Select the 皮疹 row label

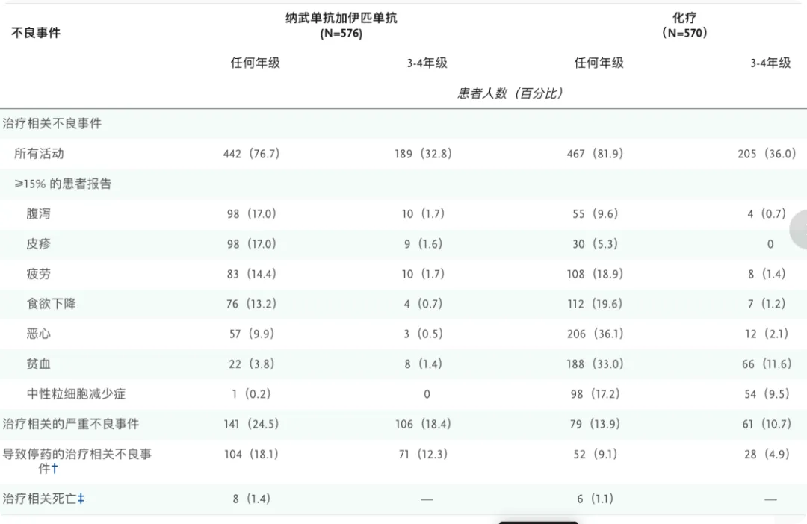click(39, 244)
